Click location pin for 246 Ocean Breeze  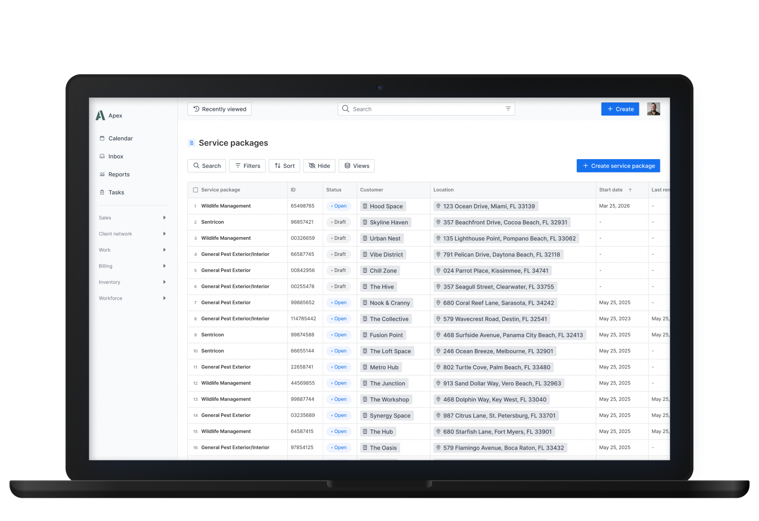[438, 351]
